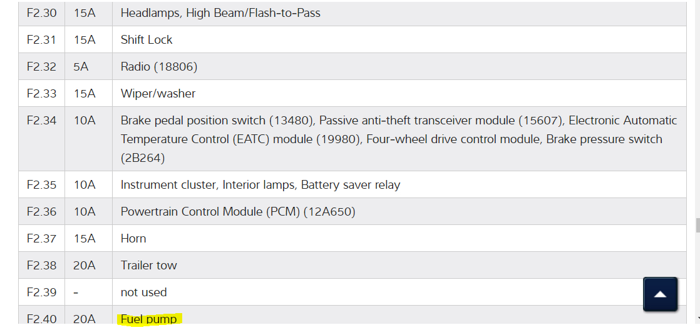
Task: Click the F2.35 fuse label
Action: (41, 184)
